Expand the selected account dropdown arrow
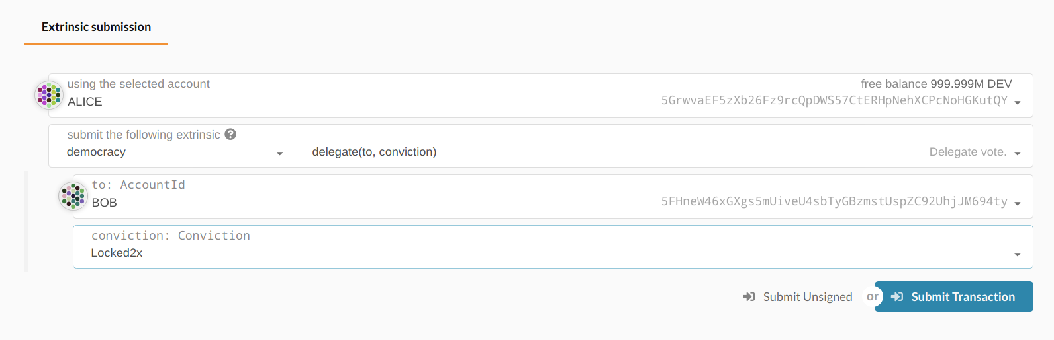 coord(1018,102)
